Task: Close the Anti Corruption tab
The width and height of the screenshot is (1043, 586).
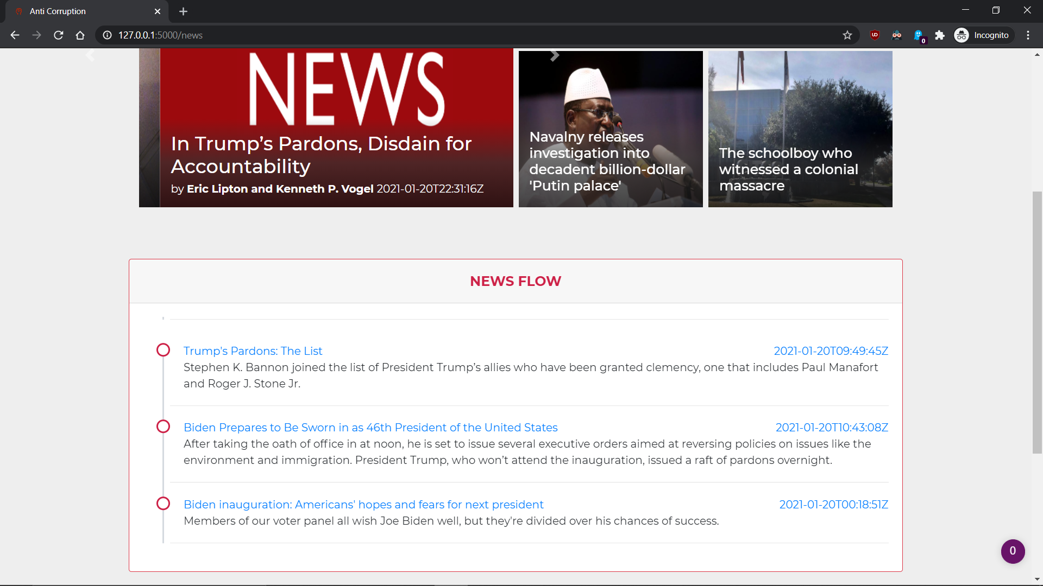Action: coord(158,11)
